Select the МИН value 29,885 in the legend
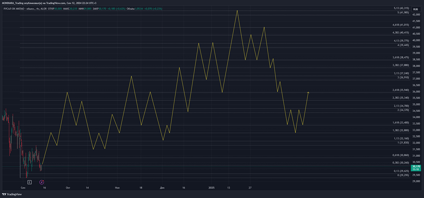424x198 pixels. click(89, 8)
